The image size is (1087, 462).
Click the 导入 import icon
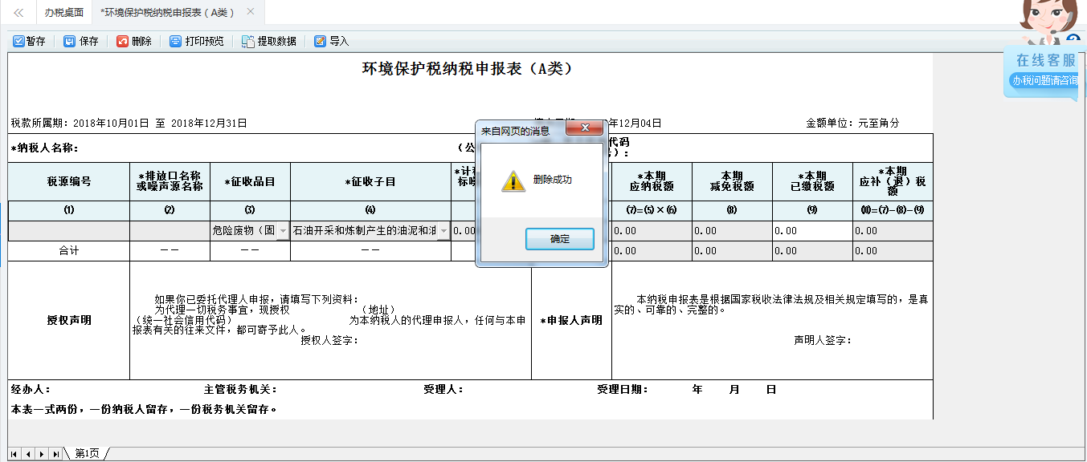(329, 40)
